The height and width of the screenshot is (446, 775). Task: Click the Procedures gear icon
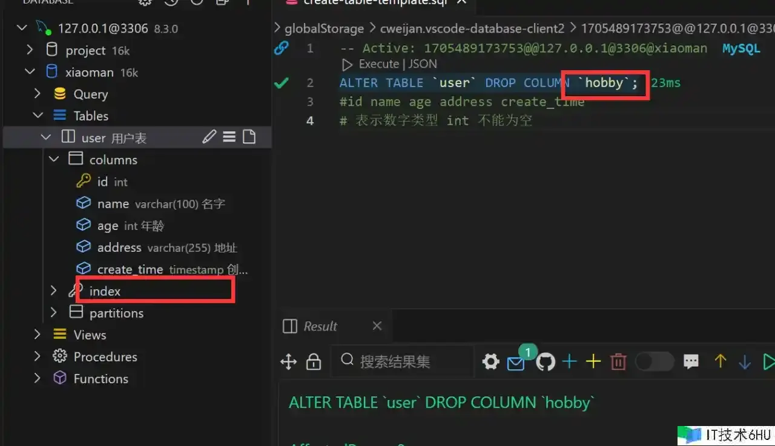[x=60, y=356]
